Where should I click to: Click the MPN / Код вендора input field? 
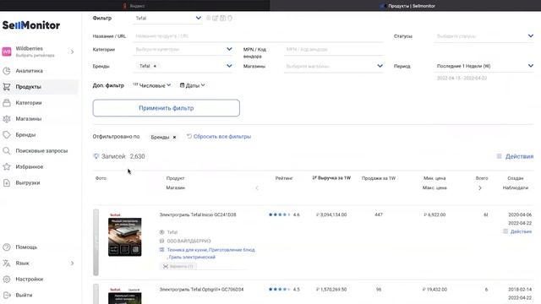point(334,49)
